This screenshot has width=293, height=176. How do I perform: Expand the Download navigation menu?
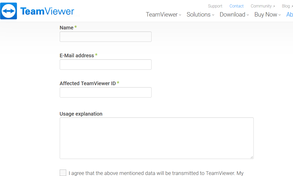(234, 14)
